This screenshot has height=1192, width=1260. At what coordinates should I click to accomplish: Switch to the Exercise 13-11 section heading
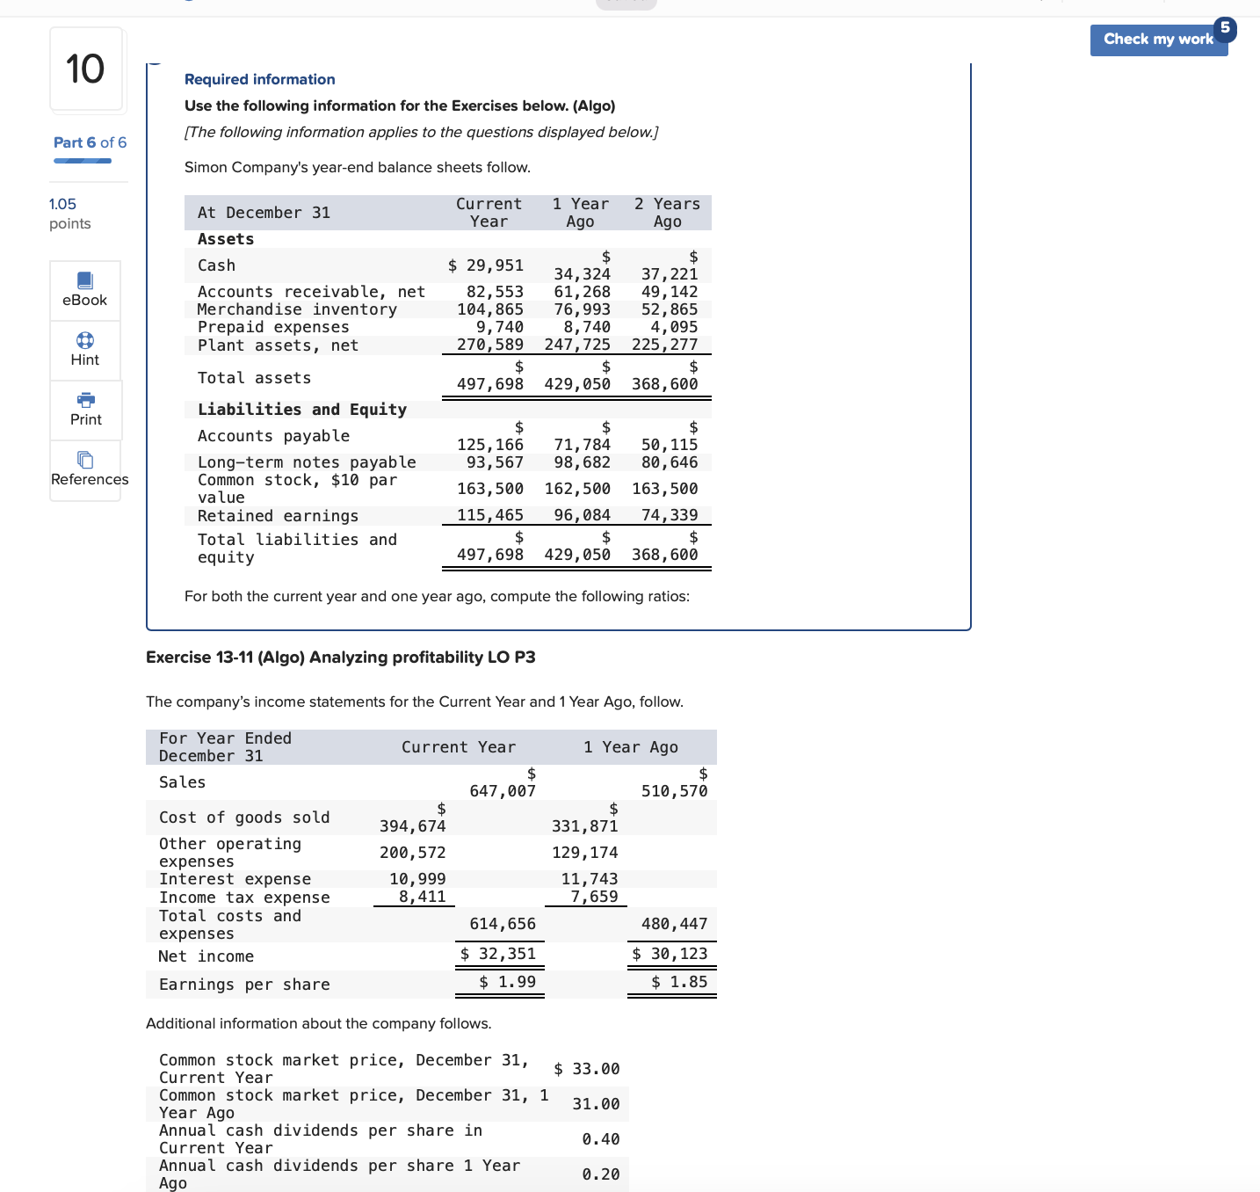342,657
